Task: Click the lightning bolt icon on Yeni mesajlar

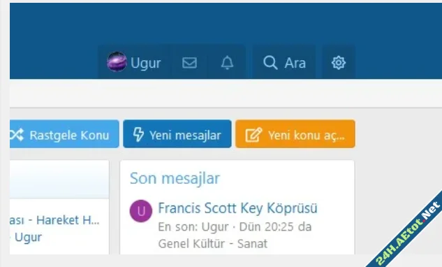Action: point(138,134)
